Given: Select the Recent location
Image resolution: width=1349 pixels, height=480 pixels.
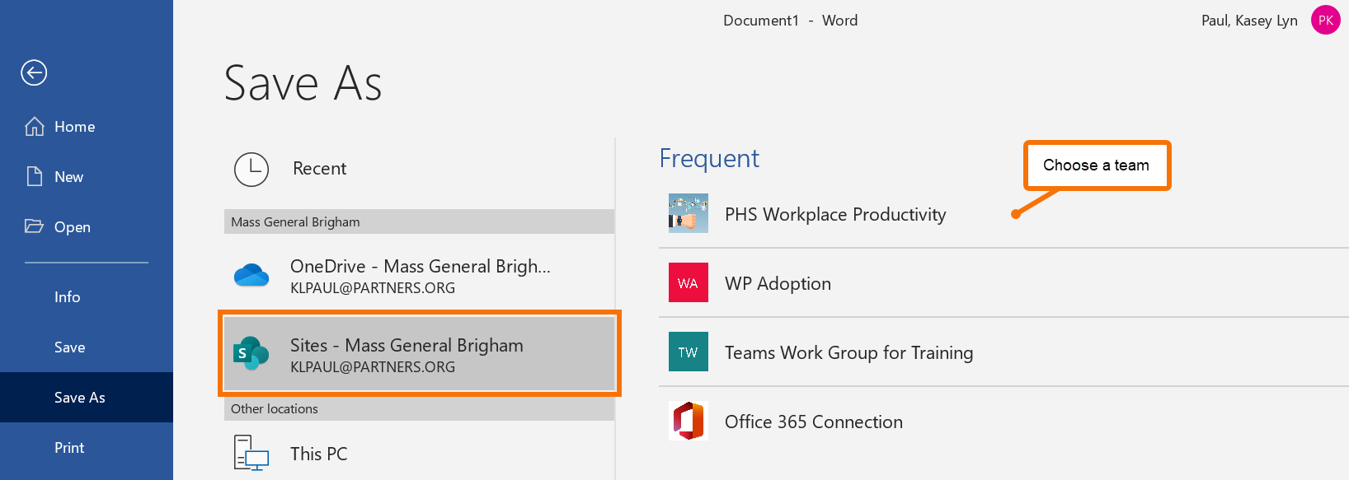Looking at the screenshot, I should point(419,169).
